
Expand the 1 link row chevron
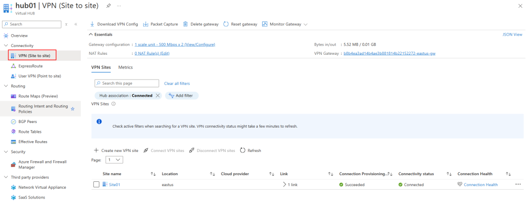click(285, 184)
